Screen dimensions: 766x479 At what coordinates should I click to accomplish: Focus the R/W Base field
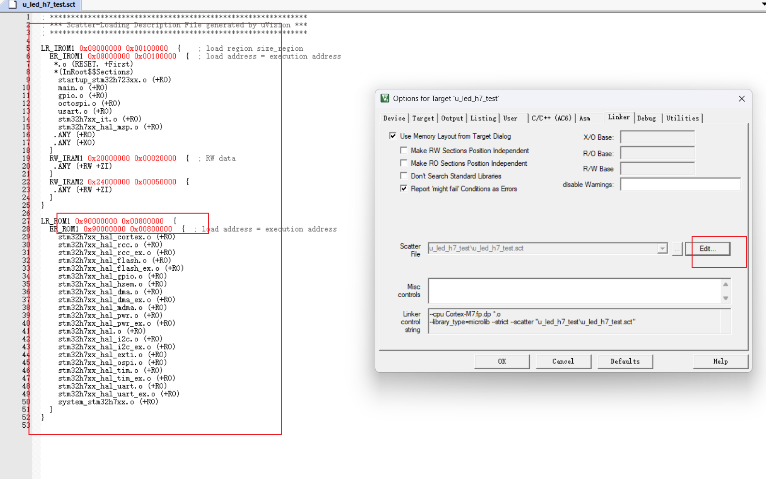pyautogui.click(x=657, y=169)
